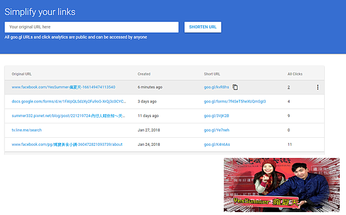346x215 pixels.
Task: Open short link goo.gl/Ye7neh
Action: (x=216, y=130)
